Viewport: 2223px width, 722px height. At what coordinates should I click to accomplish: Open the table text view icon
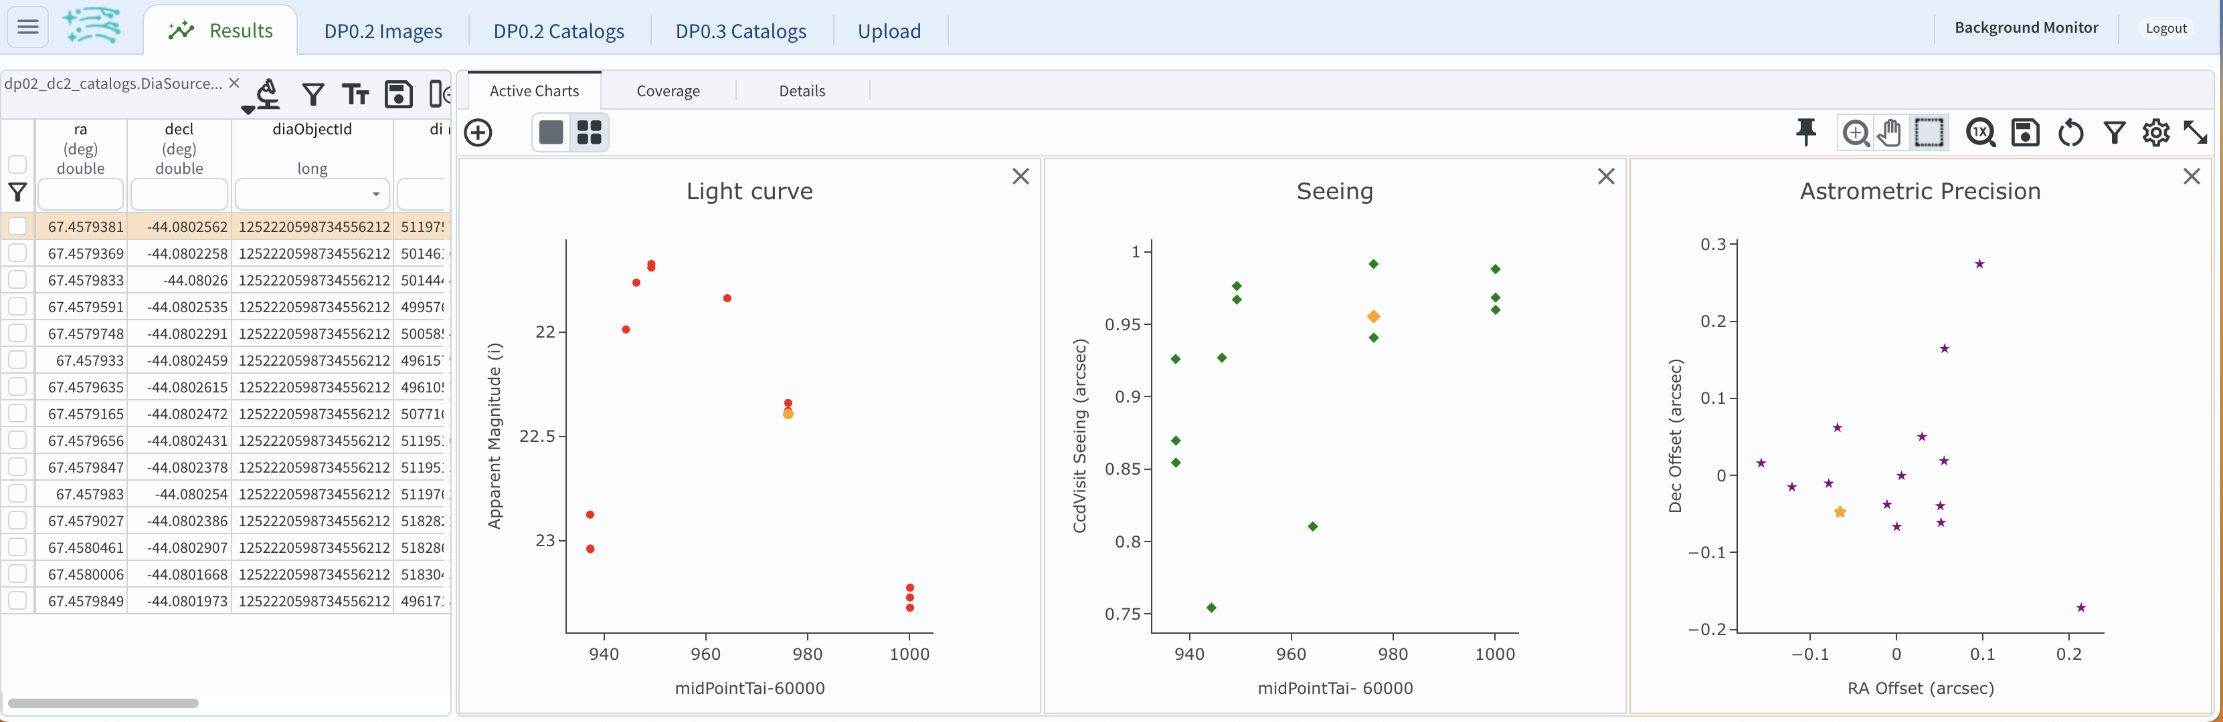point(355,94)
